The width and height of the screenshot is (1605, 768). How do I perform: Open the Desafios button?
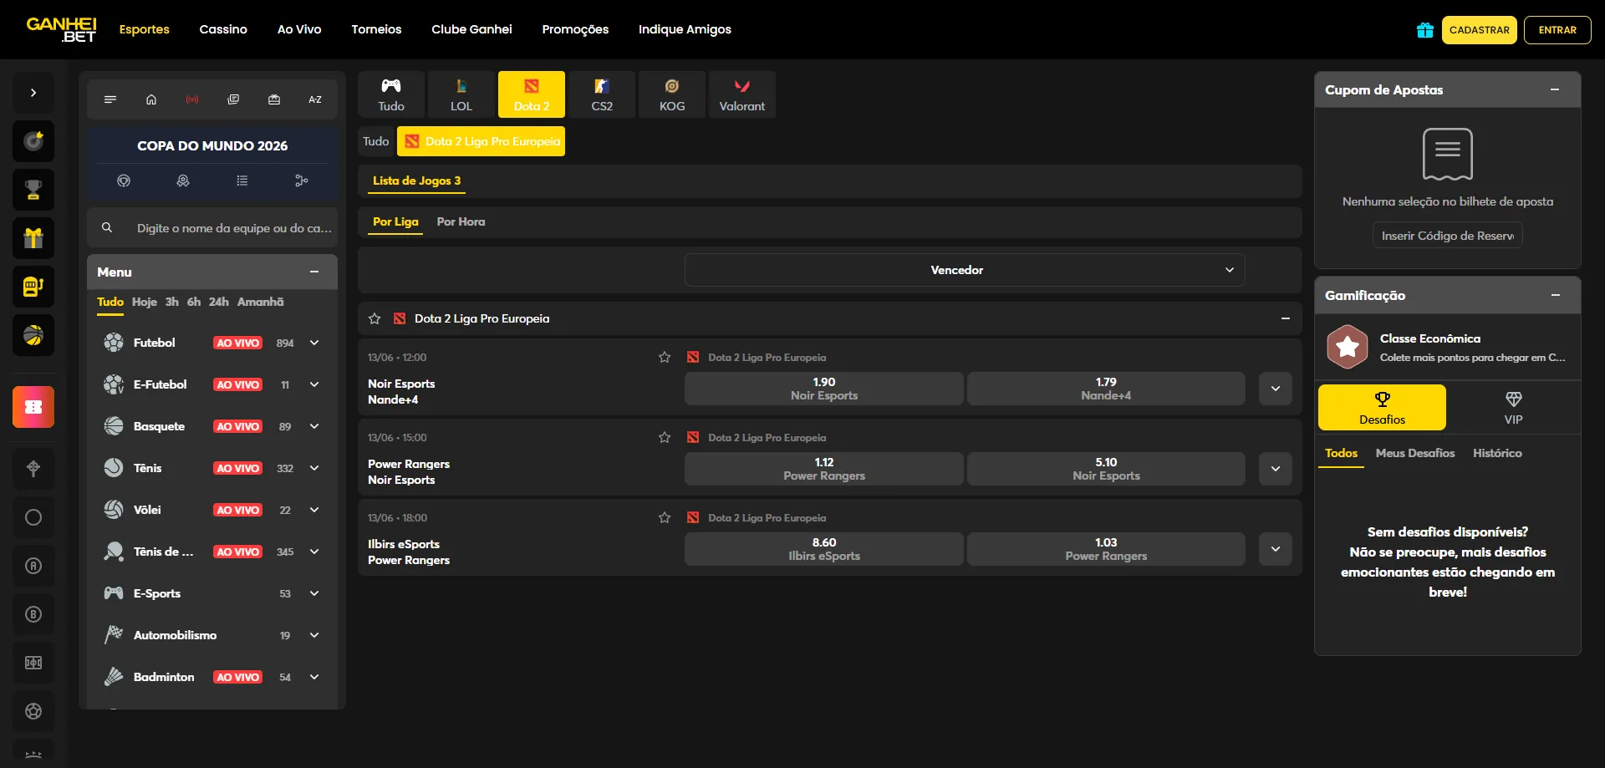(x=1382, y=408)
